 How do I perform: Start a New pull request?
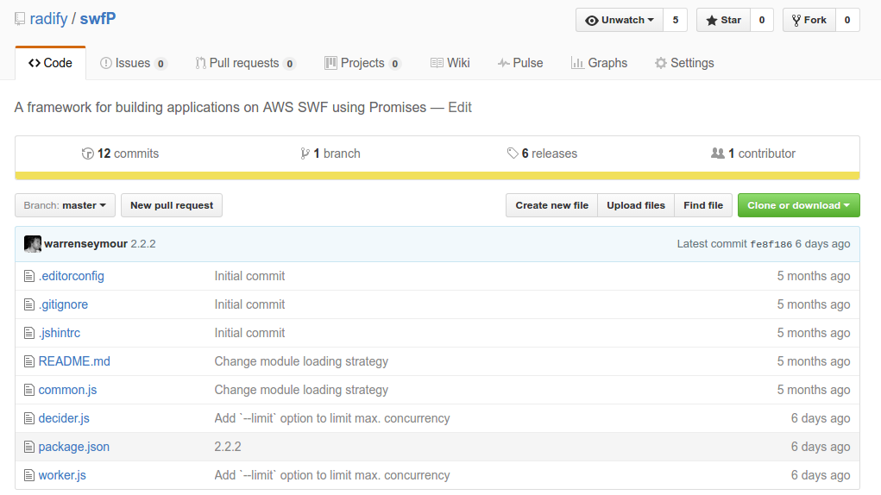[x=172, y=205]
